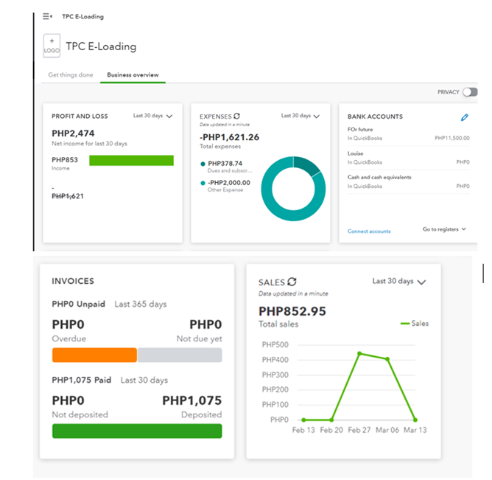
Task: Edit bank accounts pencil icon
Action: pyautogui.click(x=465, y=117)
